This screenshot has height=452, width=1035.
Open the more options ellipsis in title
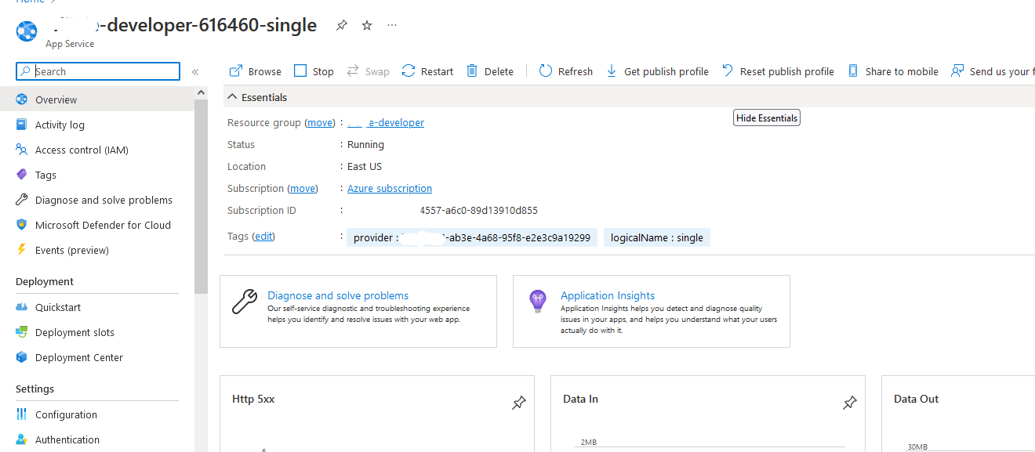[x=392, y=25]
